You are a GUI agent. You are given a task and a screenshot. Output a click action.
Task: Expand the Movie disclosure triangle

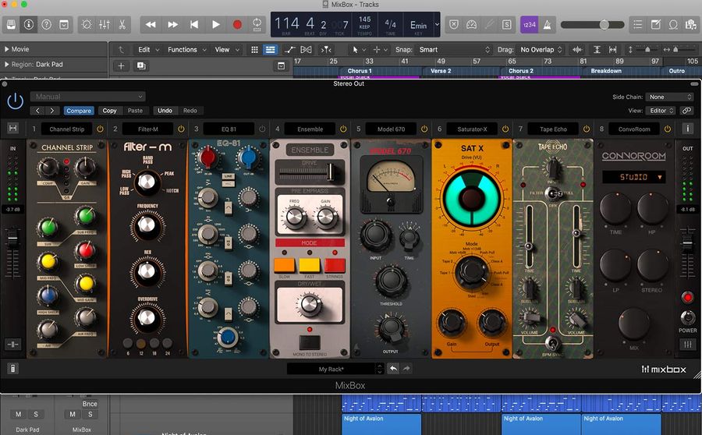[x=7, y=49]
